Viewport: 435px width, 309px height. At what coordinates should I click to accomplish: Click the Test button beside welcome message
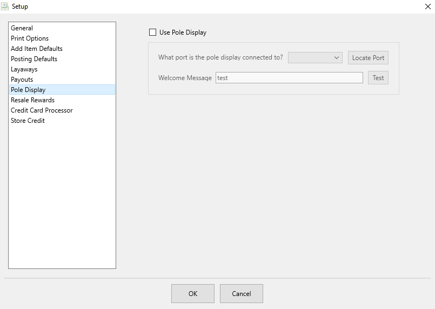coord(378,77)
